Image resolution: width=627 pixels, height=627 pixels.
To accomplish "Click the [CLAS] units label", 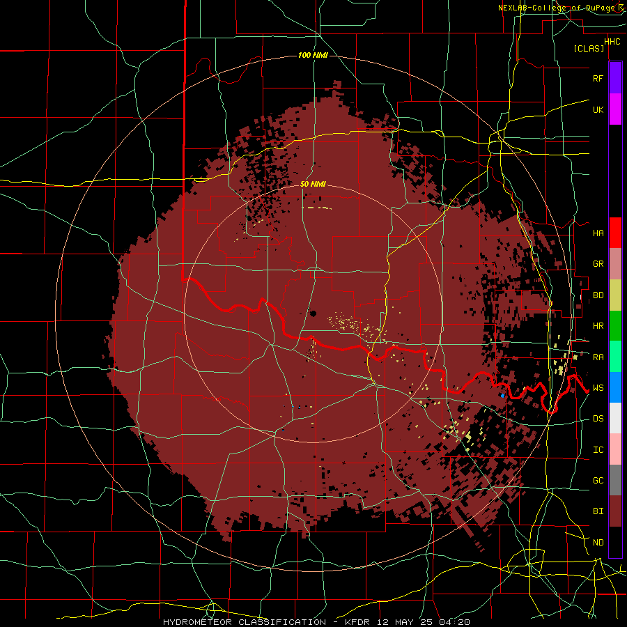I will coord(589,49).
